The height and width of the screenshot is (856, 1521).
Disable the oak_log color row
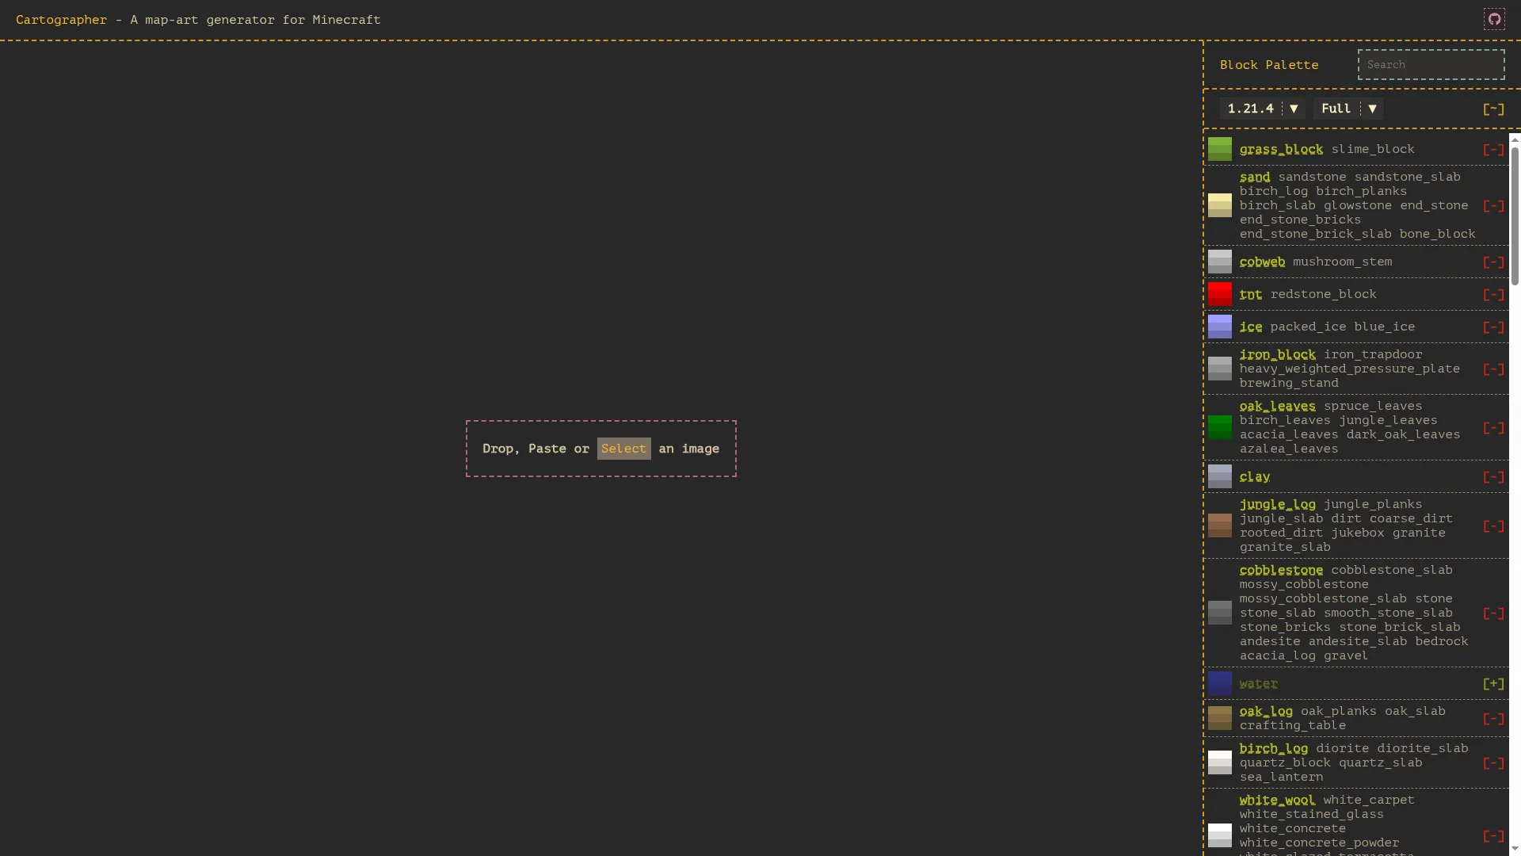click(1493, 719)
